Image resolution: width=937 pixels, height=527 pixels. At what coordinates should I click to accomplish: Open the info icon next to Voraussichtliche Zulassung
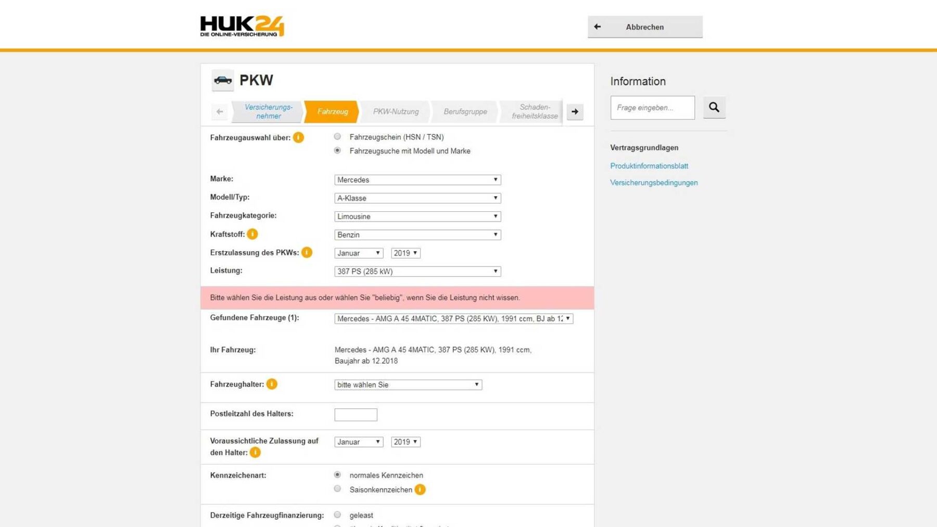click(255, 452)
